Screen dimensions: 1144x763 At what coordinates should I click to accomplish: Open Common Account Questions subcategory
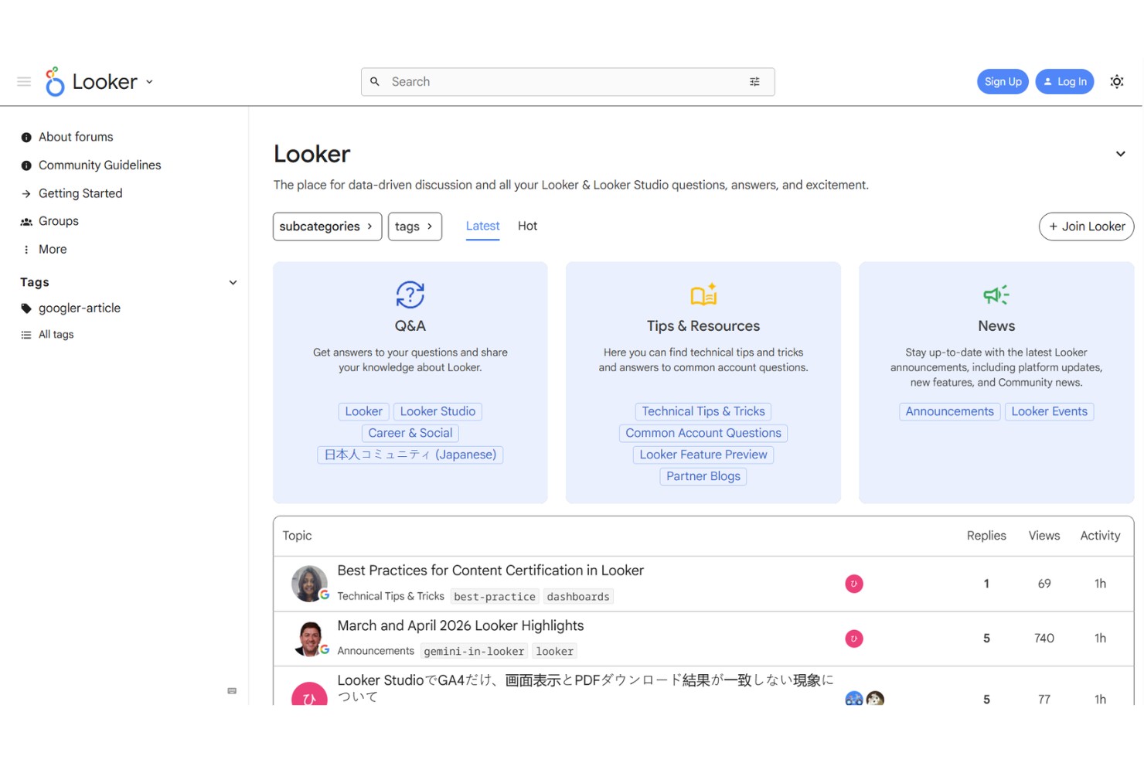pos(703,433)
